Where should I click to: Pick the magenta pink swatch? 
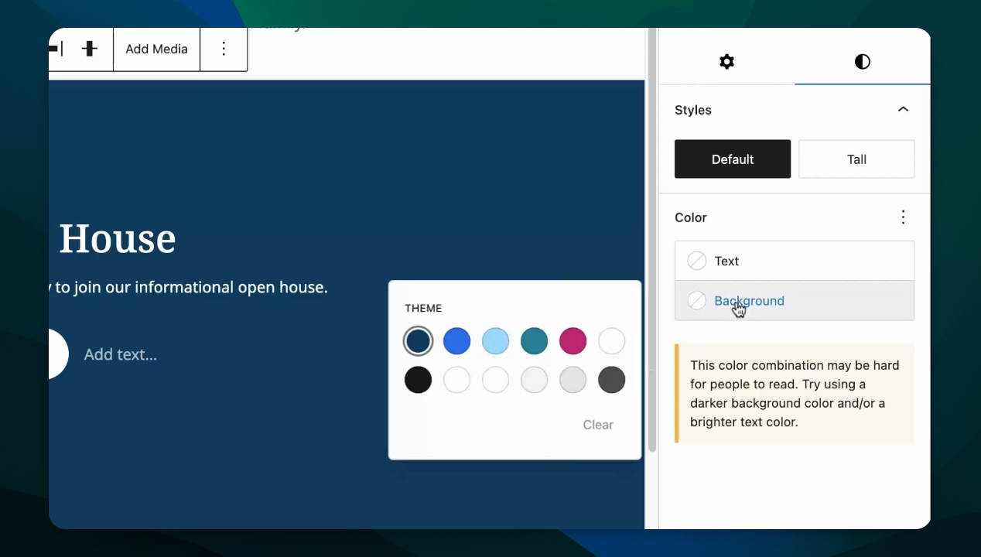click(573, 341)
